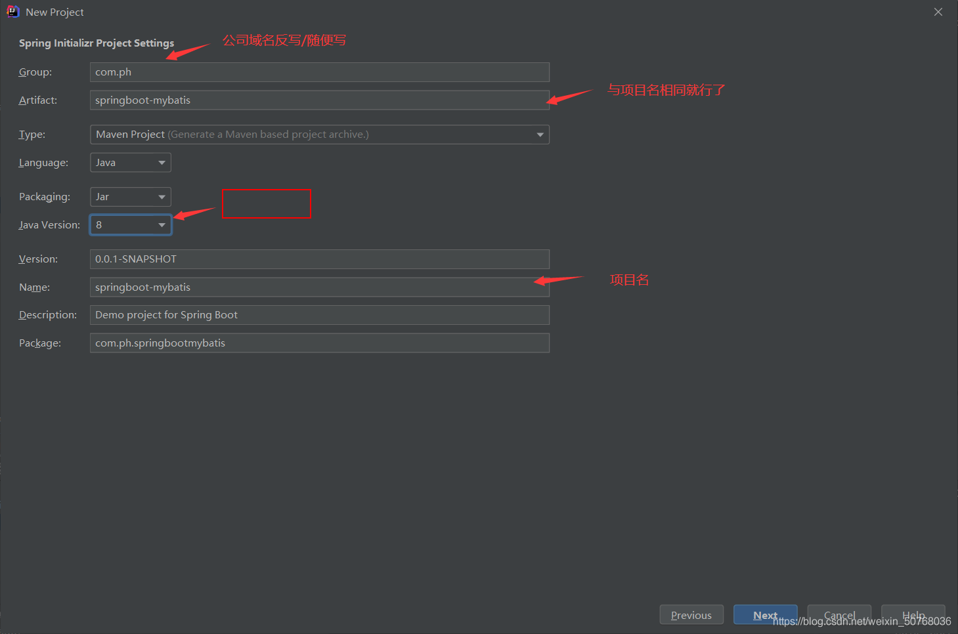Proceed with the Next button
Screen dimensions: 958x634
click(766, 615)
